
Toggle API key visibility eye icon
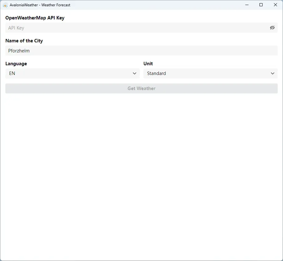tap(272, 28)
